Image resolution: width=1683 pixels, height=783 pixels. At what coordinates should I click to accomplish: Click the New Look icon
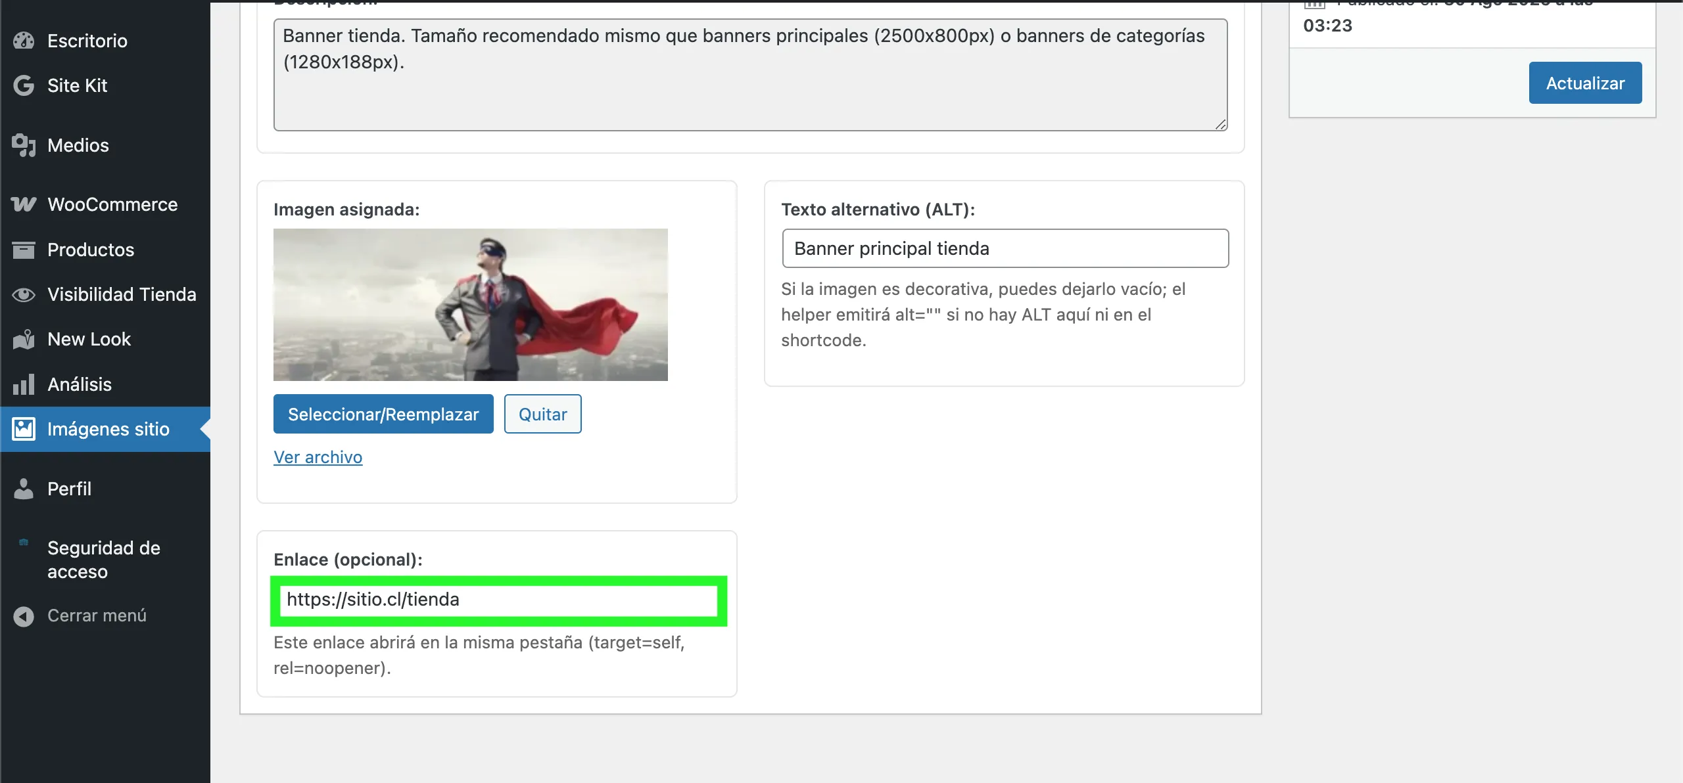tap(23, 339)
